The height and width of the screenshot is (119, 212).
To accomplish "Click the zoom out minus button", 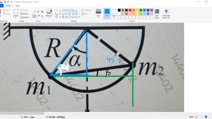I will [196, 117].
